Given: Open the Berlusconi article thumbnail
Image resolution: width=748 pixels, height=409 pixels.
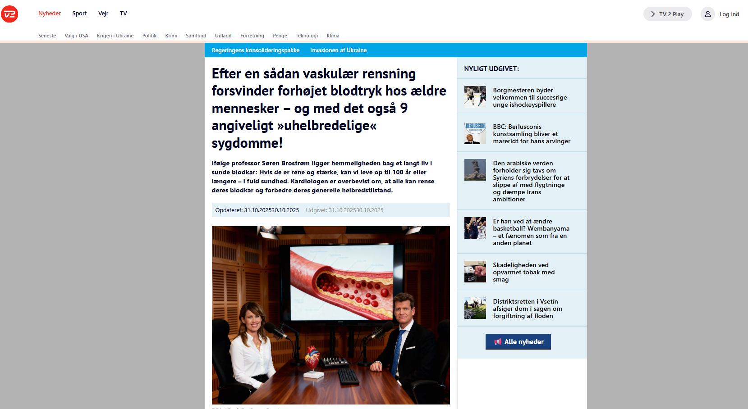Looking at the screenshot, I should 475,133.
